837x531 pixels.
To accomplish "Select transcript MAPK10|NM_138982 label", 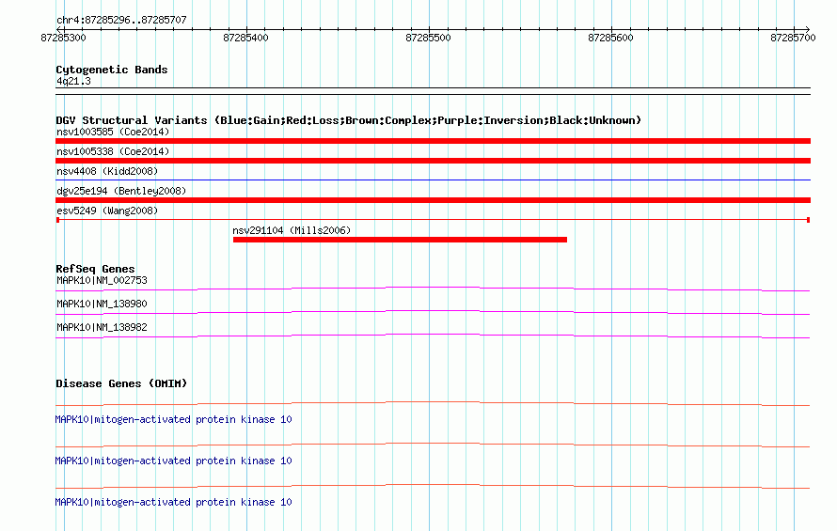I will [102, 328].
